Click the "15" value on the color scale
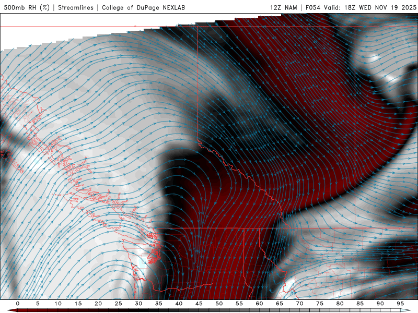The height and width of the screenshot is (313, 418). pos(78,304)
